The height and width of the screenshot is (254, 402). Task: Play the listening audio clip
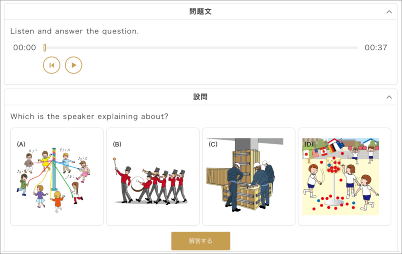[74, 65]
